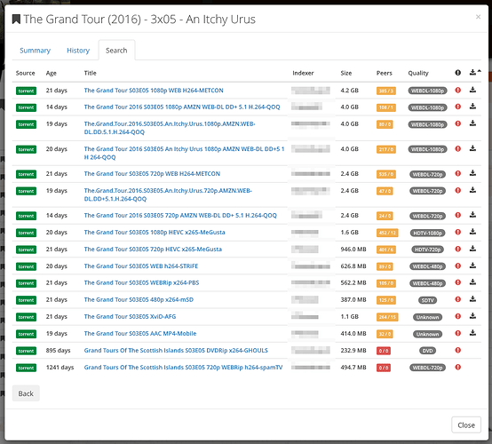Open The Grand Tour S03E05 AAC MP4-Mobile link
The width and height of the screenshot is (492, 444).
click(140, 334)
